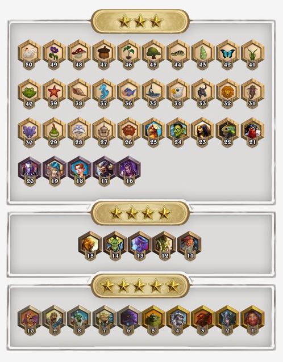Click the three-star tier header banner
Screen dimensions: 283x362
click(x=140, y=21)
